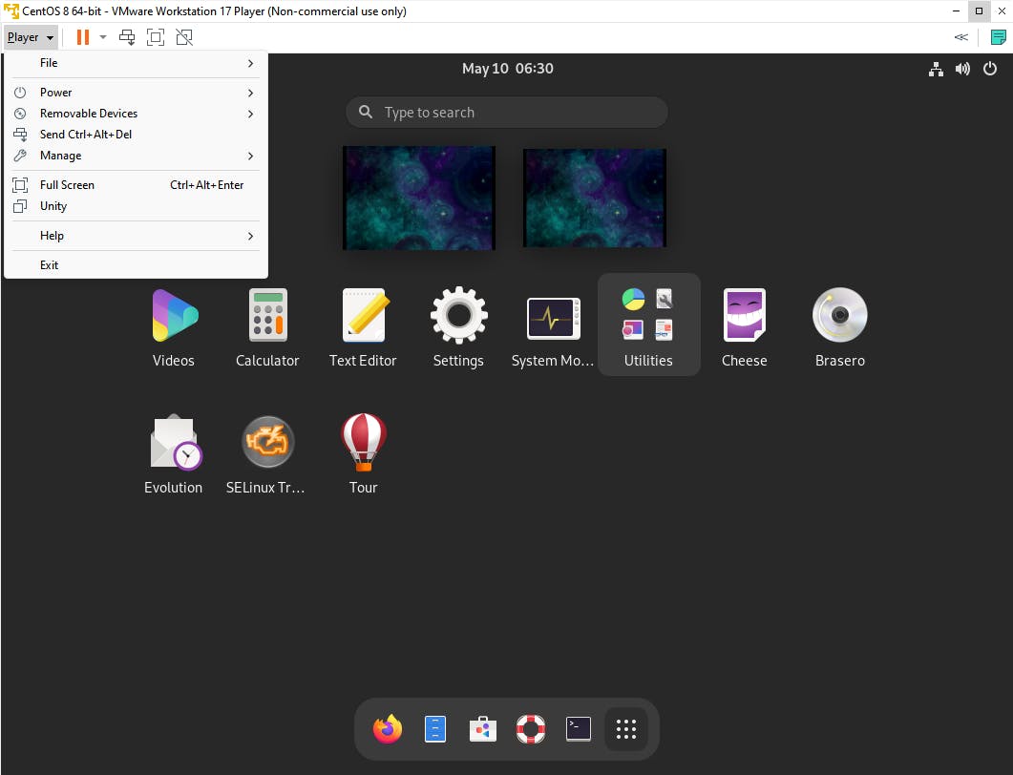The height and width of the screenshot is (775, 1013).
Task: Open the Brasero disc burner
Action: coord(840,326)
